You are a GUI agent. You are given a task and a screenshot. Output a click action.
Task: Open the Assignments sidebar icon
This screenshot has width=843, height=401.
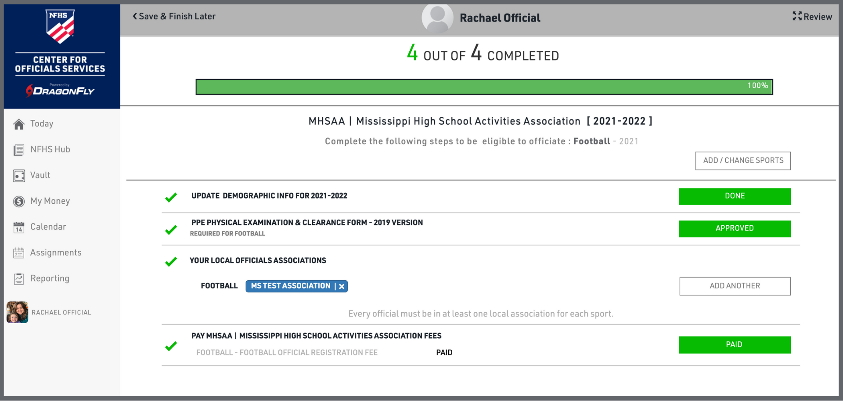pyautogui.click(x=19, y=253)
